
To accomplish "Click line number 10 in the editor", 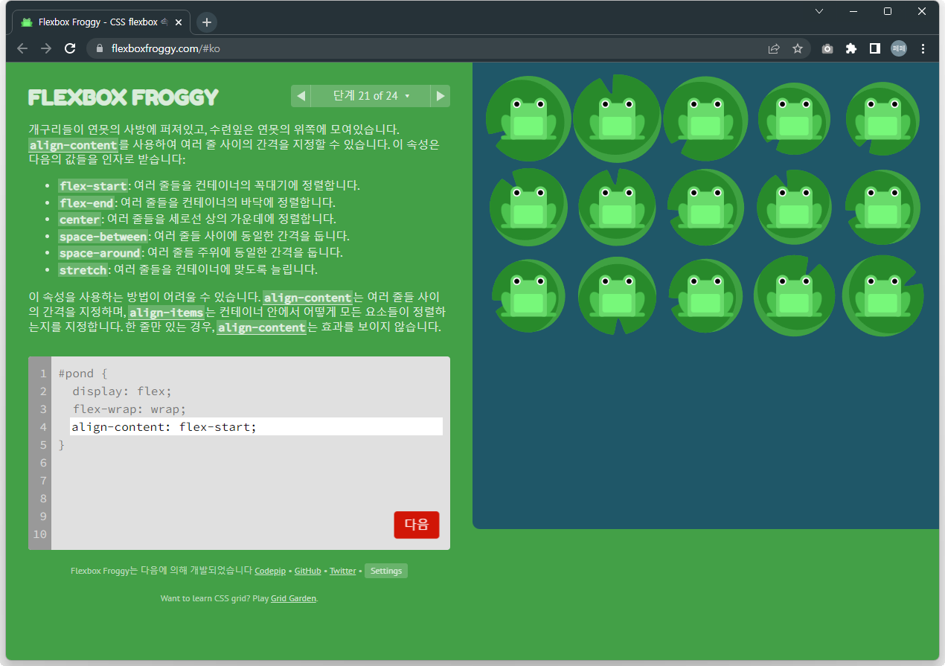I will coord(39,534).
